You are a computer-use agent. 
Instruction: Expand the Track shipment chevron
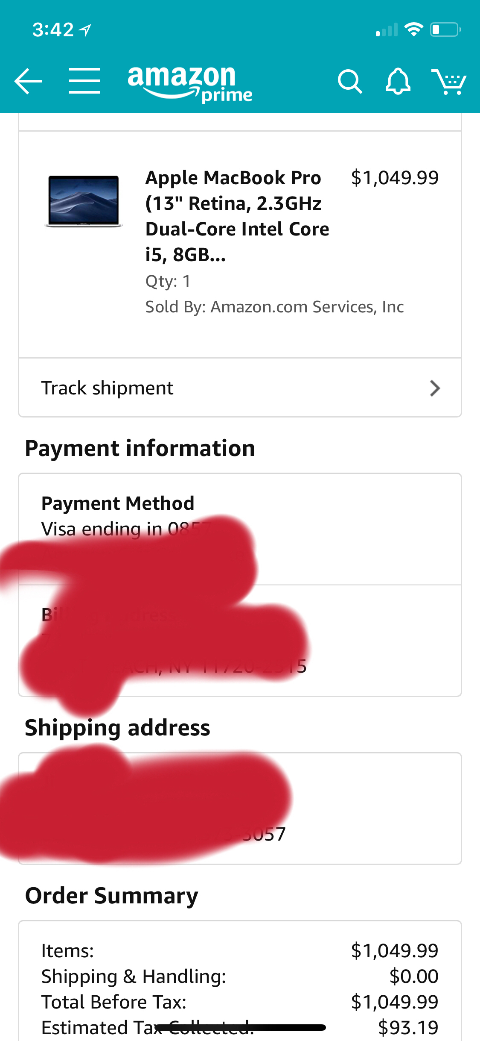tap(435, 388)
